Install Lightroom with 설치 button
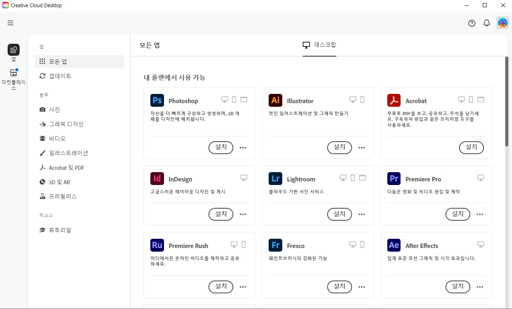 [340, 214]
